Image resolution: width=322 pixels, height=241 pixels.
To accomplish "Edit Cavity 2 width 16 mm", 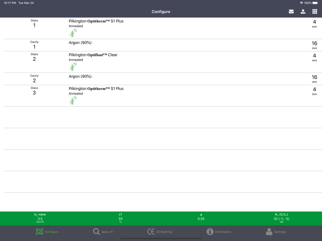I will coord(314,79).
